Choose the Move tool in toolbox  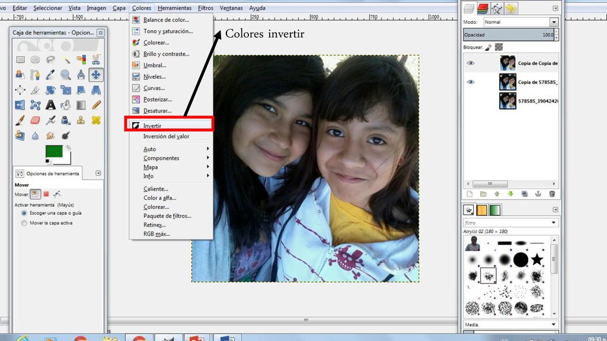coord(96,75)
